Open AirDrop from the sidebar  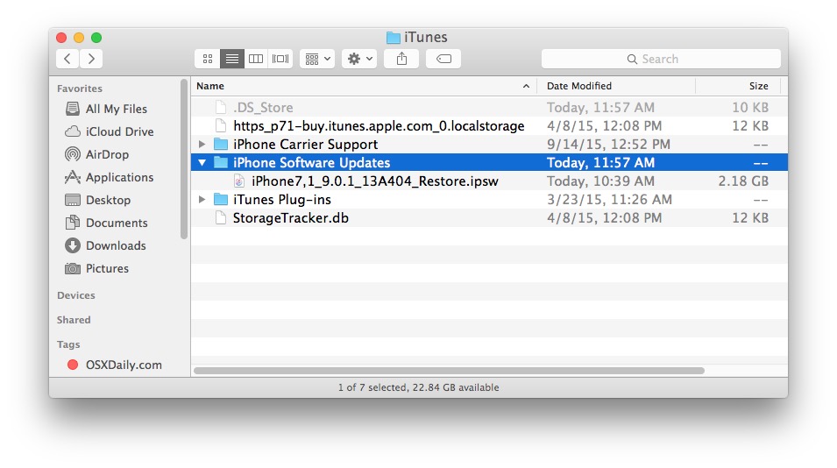(x=106, y=154)
